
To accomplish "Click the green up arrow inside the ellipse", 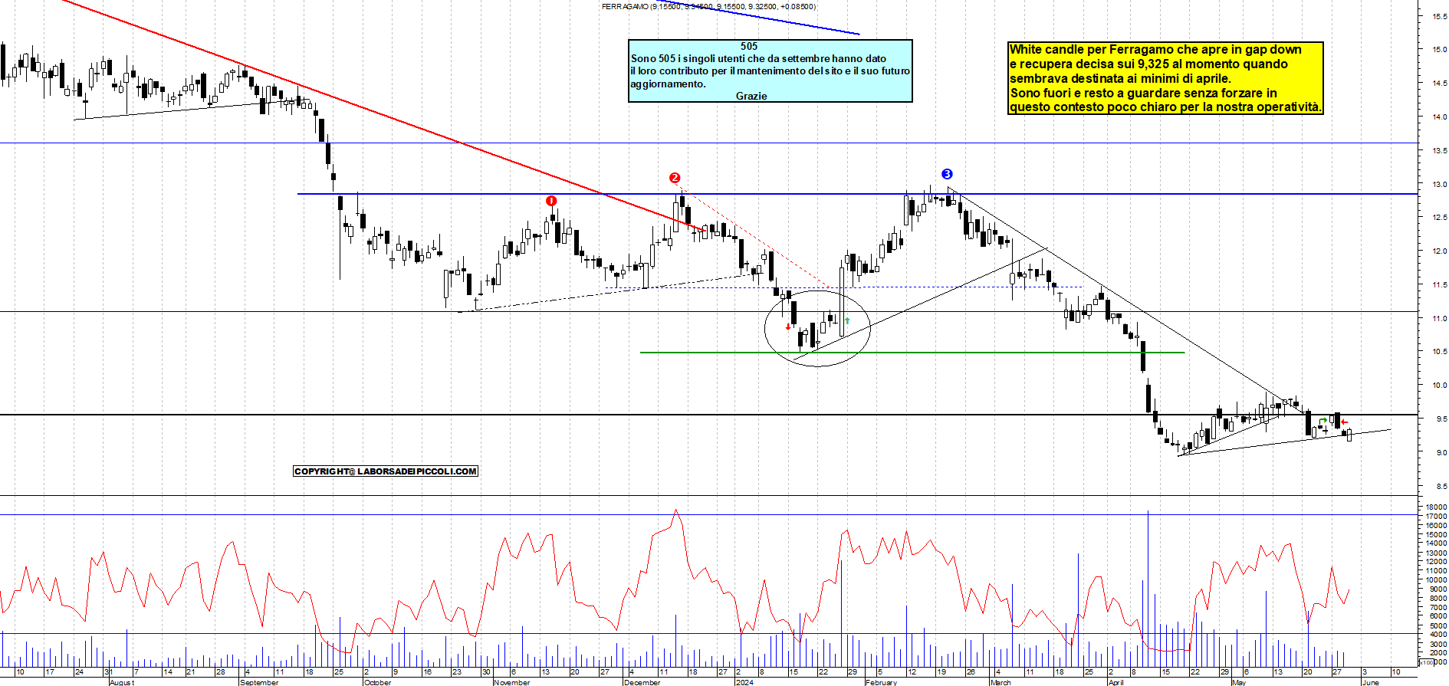I will (847, 320).
